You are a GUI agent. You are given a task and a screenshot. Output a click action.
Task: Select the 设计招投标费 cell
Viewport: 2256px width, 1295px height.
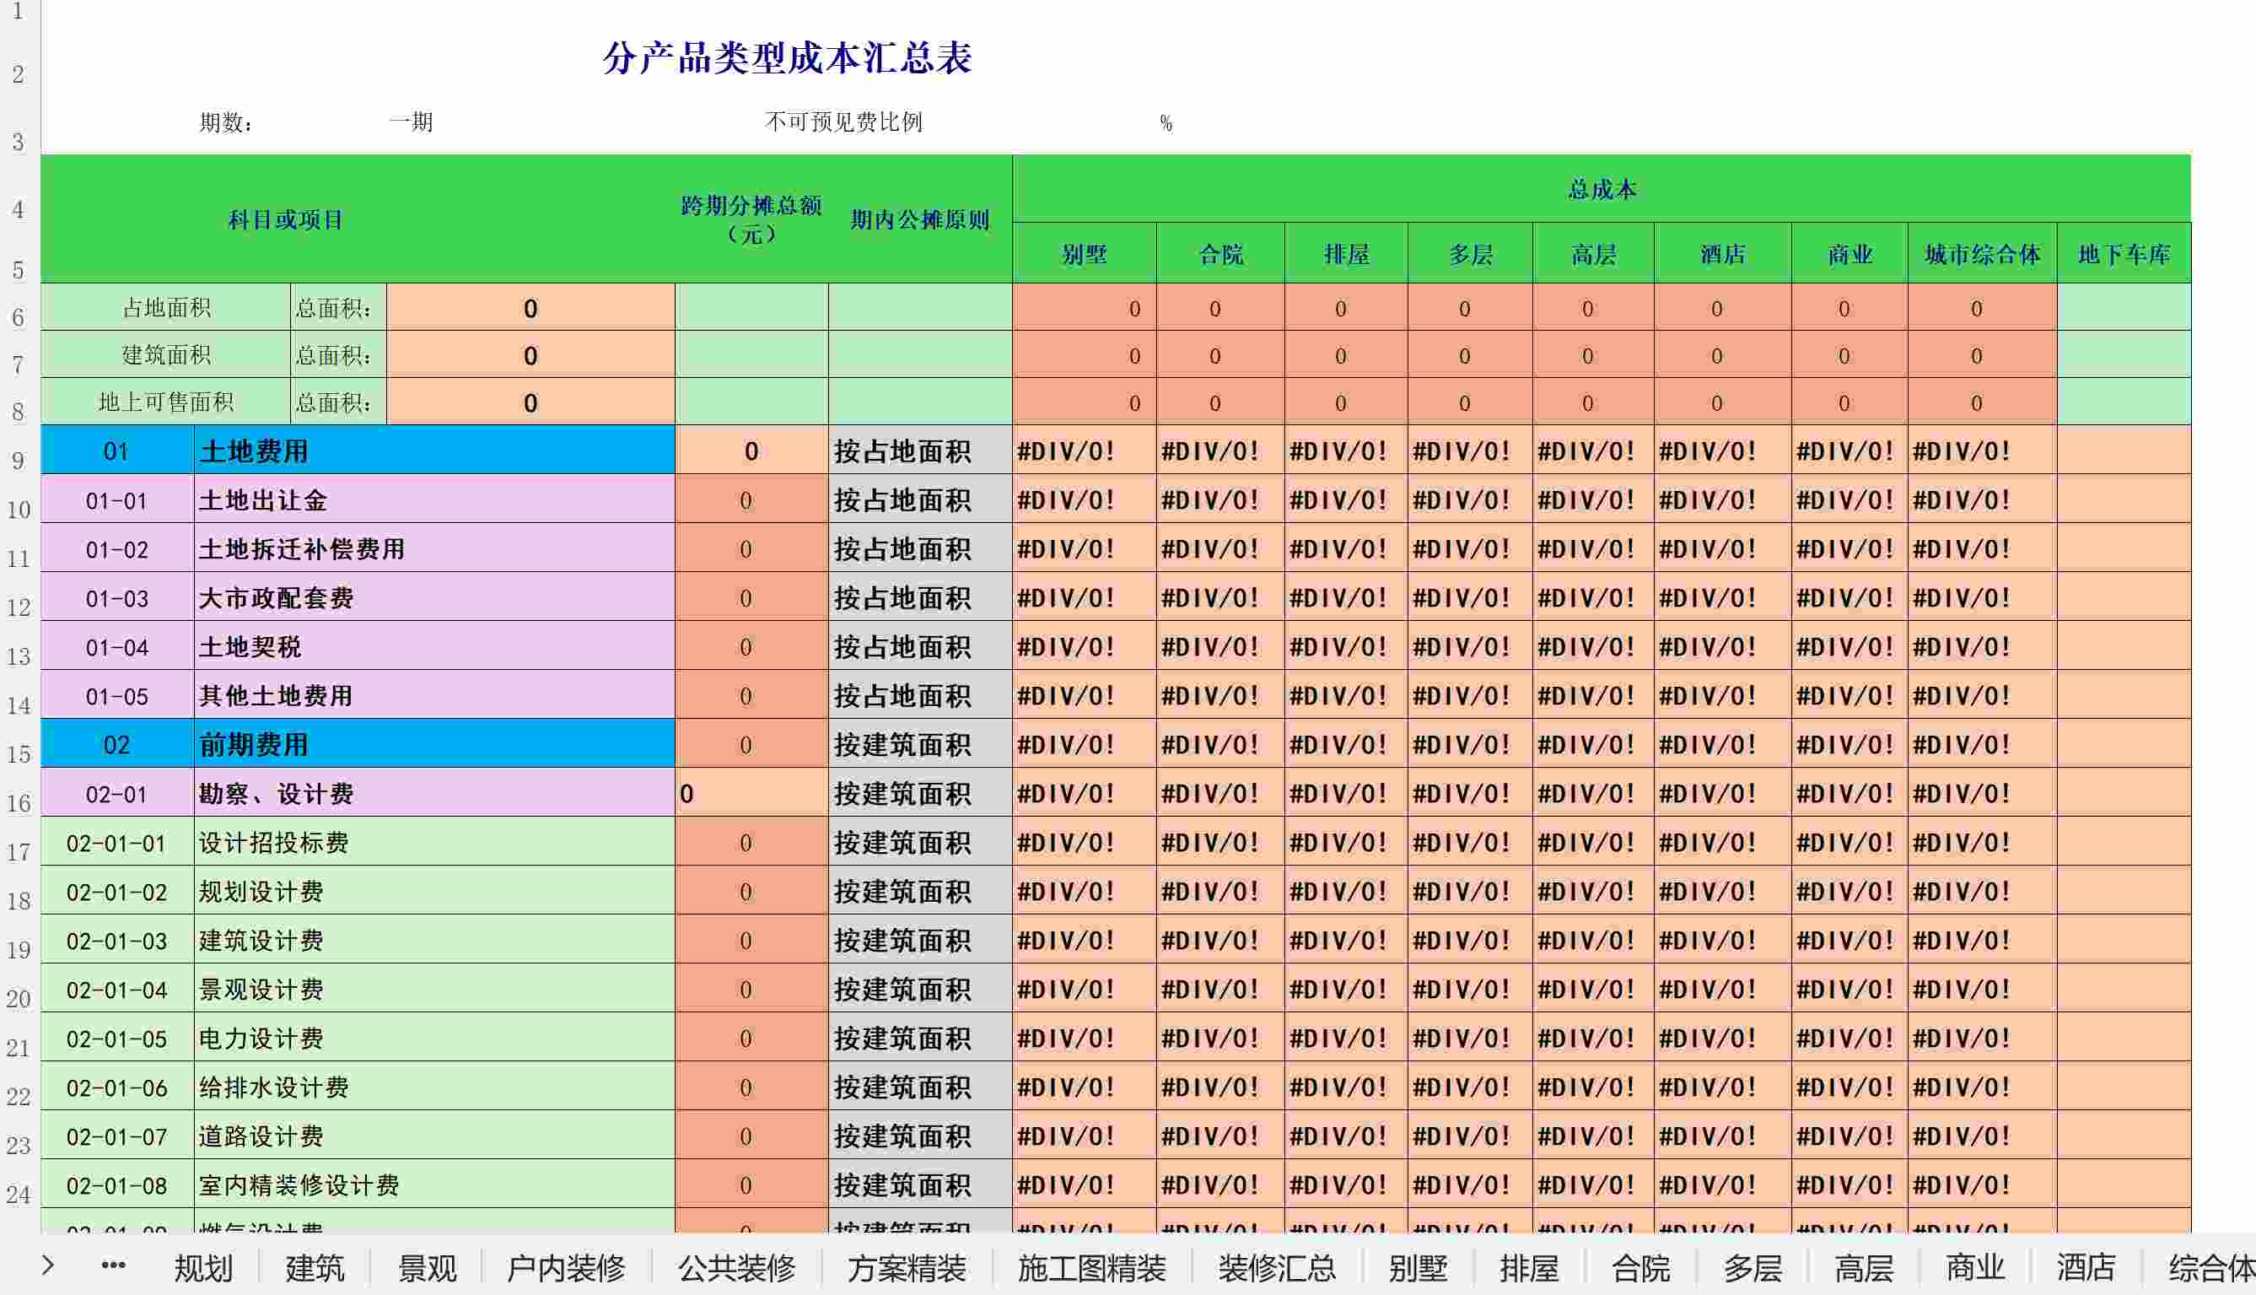click(x=434, y=842)
